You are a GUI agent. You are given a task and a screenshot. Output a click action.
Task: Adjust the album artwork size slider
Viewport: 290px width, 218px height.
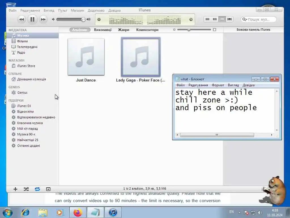point(194,30)
